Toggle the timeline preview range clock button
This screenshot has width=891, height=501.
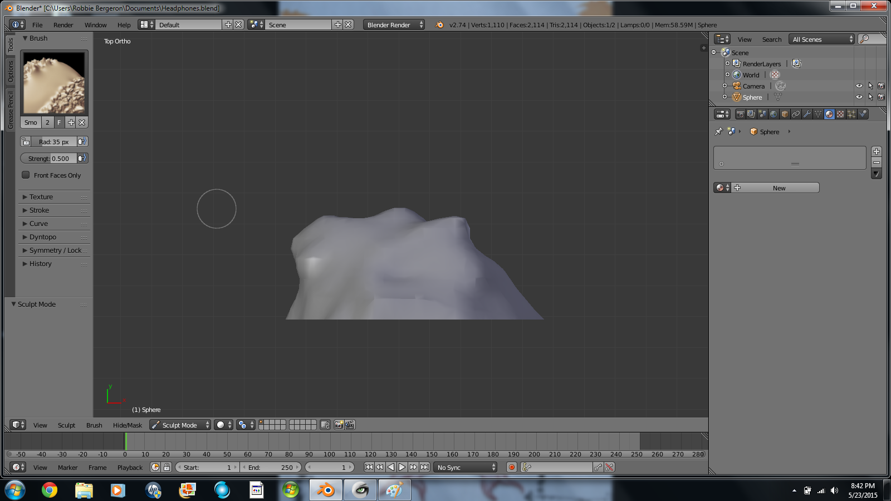coord(155,468)
